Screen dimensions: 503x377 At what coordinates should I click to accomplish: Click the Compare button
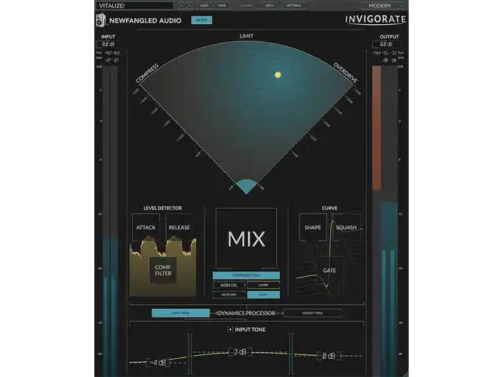tap(245, 5)
